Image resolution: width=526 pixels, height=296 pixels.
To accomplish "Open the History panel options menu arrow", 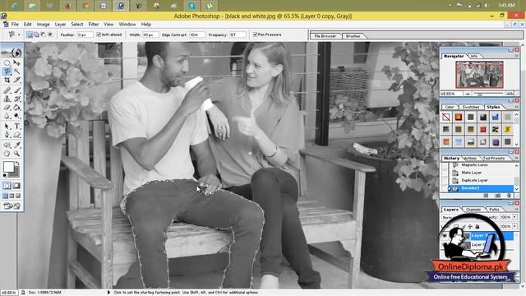I will coord(517,158).
